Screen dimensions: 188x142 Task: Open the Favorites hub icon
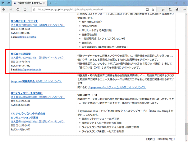click(163, 10)
